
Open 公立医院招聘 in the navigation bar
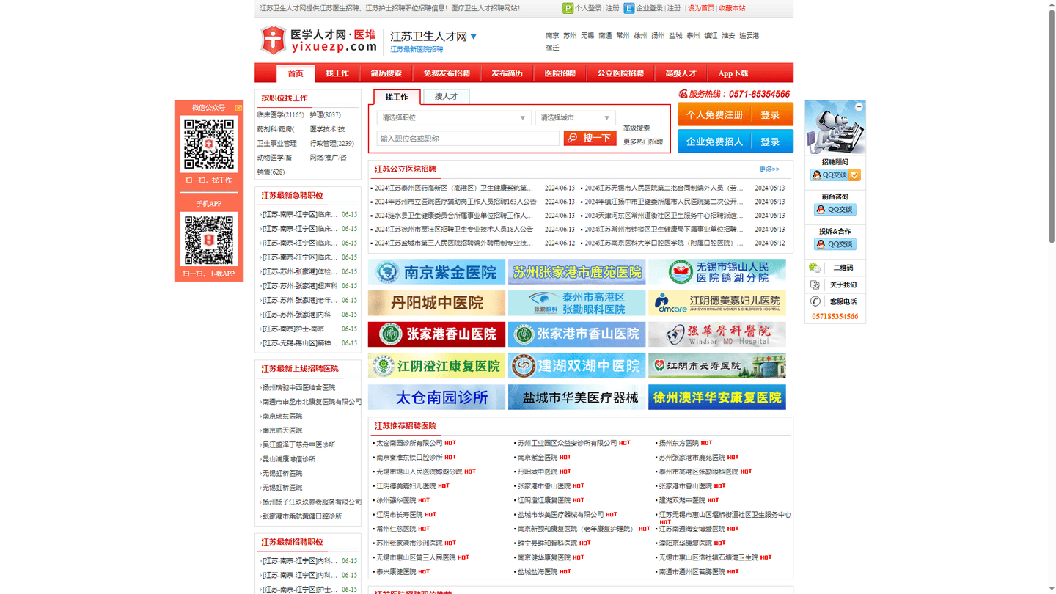click(620, 73)
